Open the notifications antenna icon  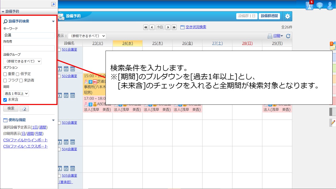click(x=309, y=6)
